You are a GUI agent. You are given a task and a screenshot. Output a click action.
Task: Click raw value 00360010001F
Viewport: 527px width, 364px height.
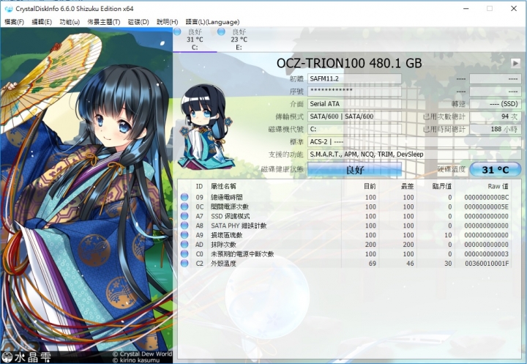[x=486, y=264]
